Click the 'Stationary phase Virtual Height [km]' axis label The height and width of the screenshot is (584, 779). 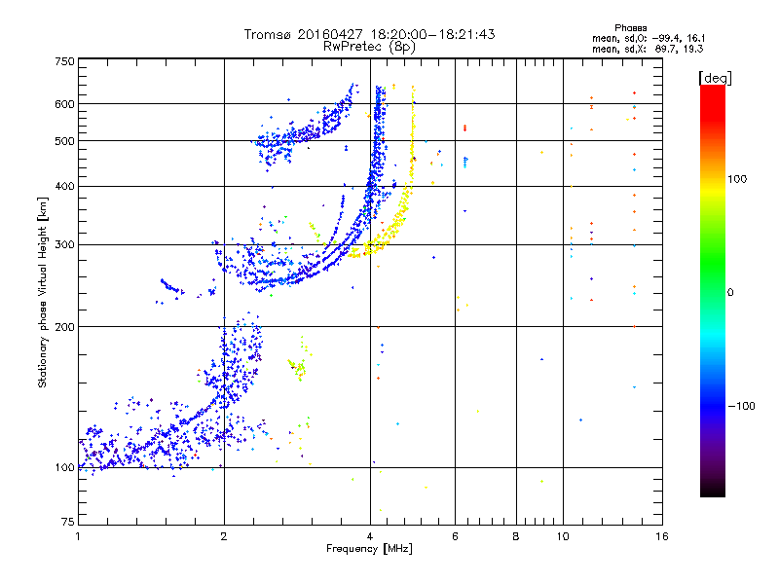[43, 293]
